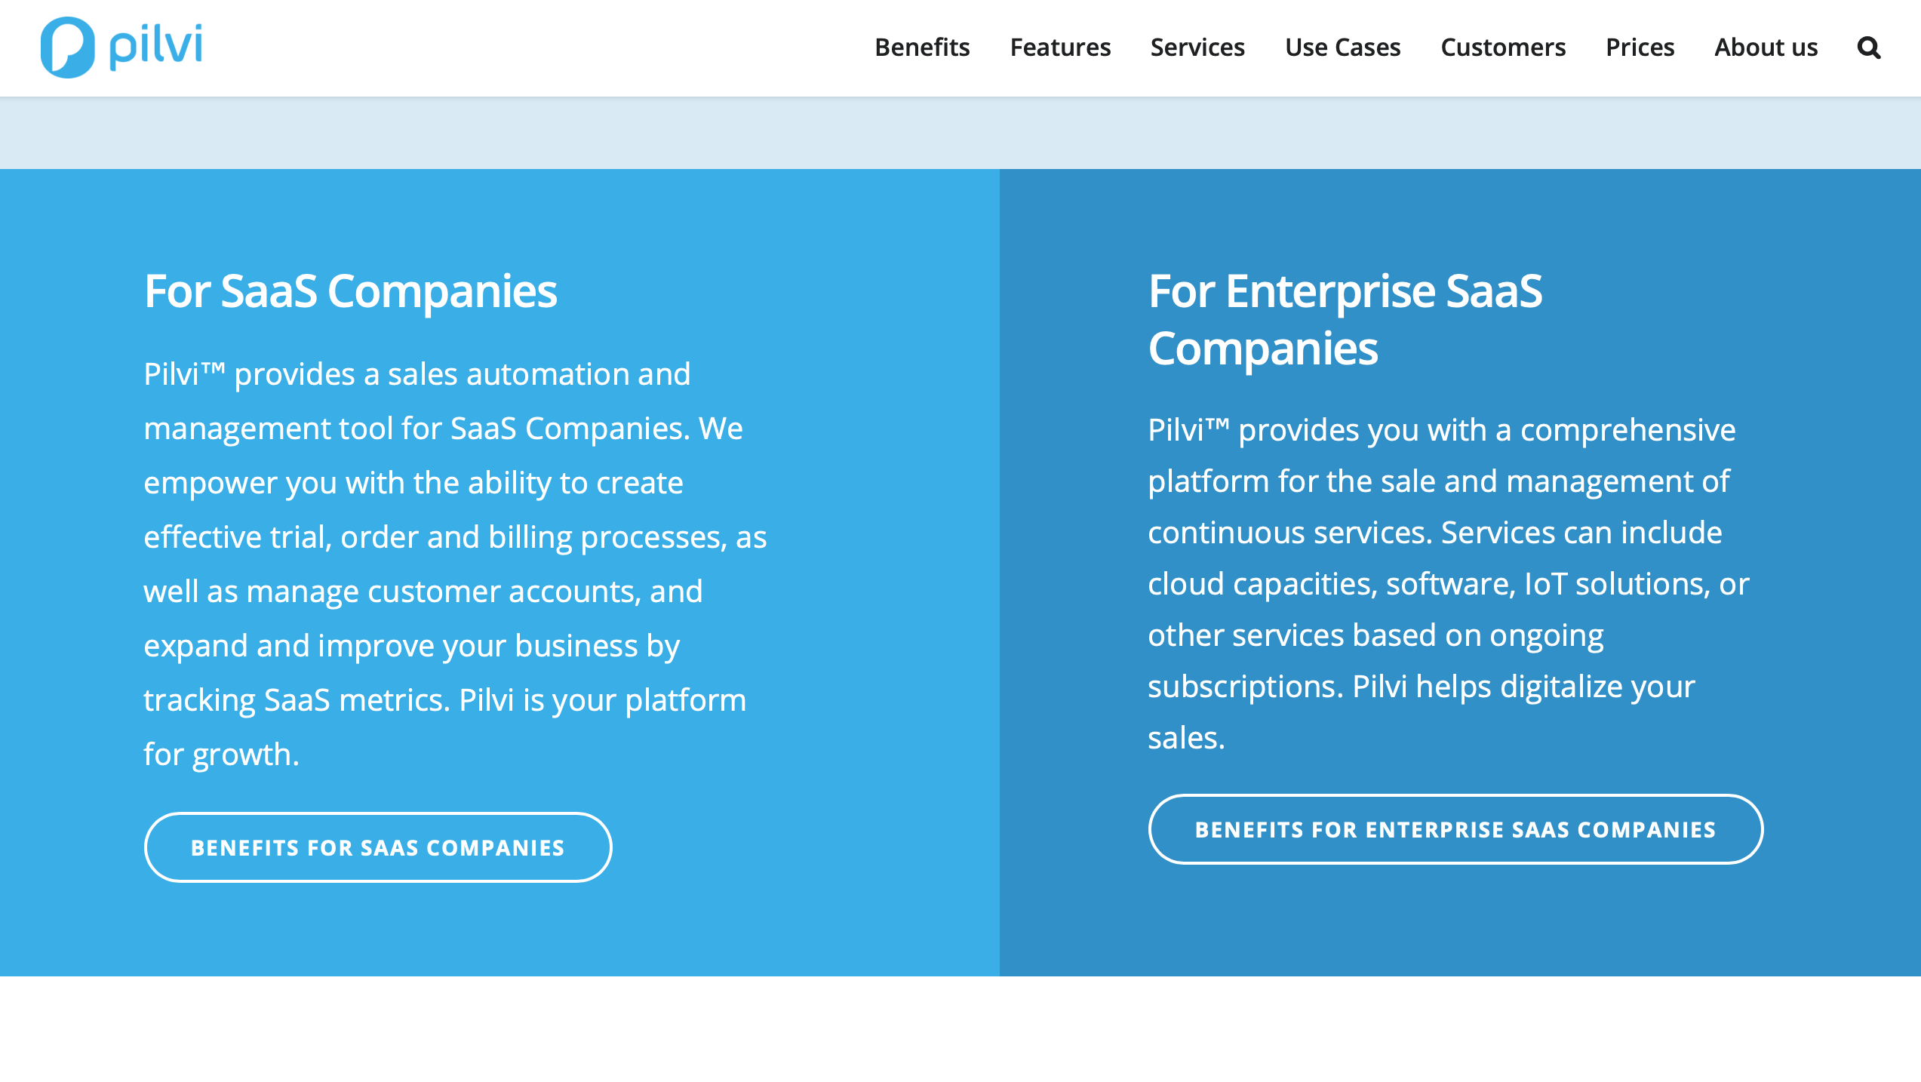
Task: Open the Benefits menu item
Action: click(x=922, y=48)
